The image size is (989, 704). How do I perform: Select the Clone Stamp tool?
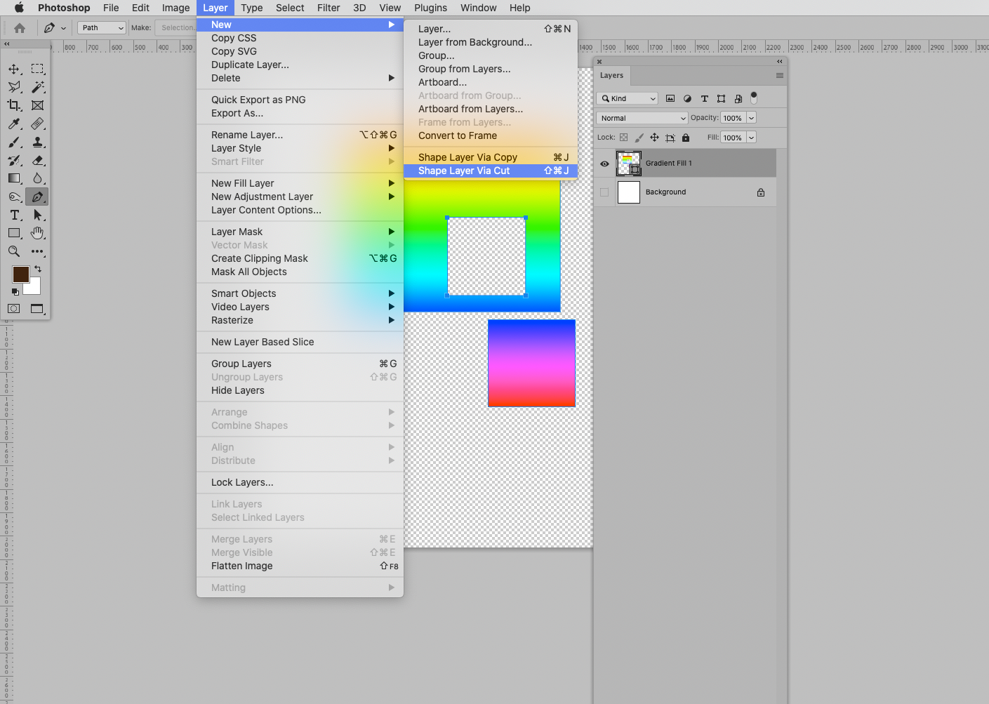click(x=38, y=142)
